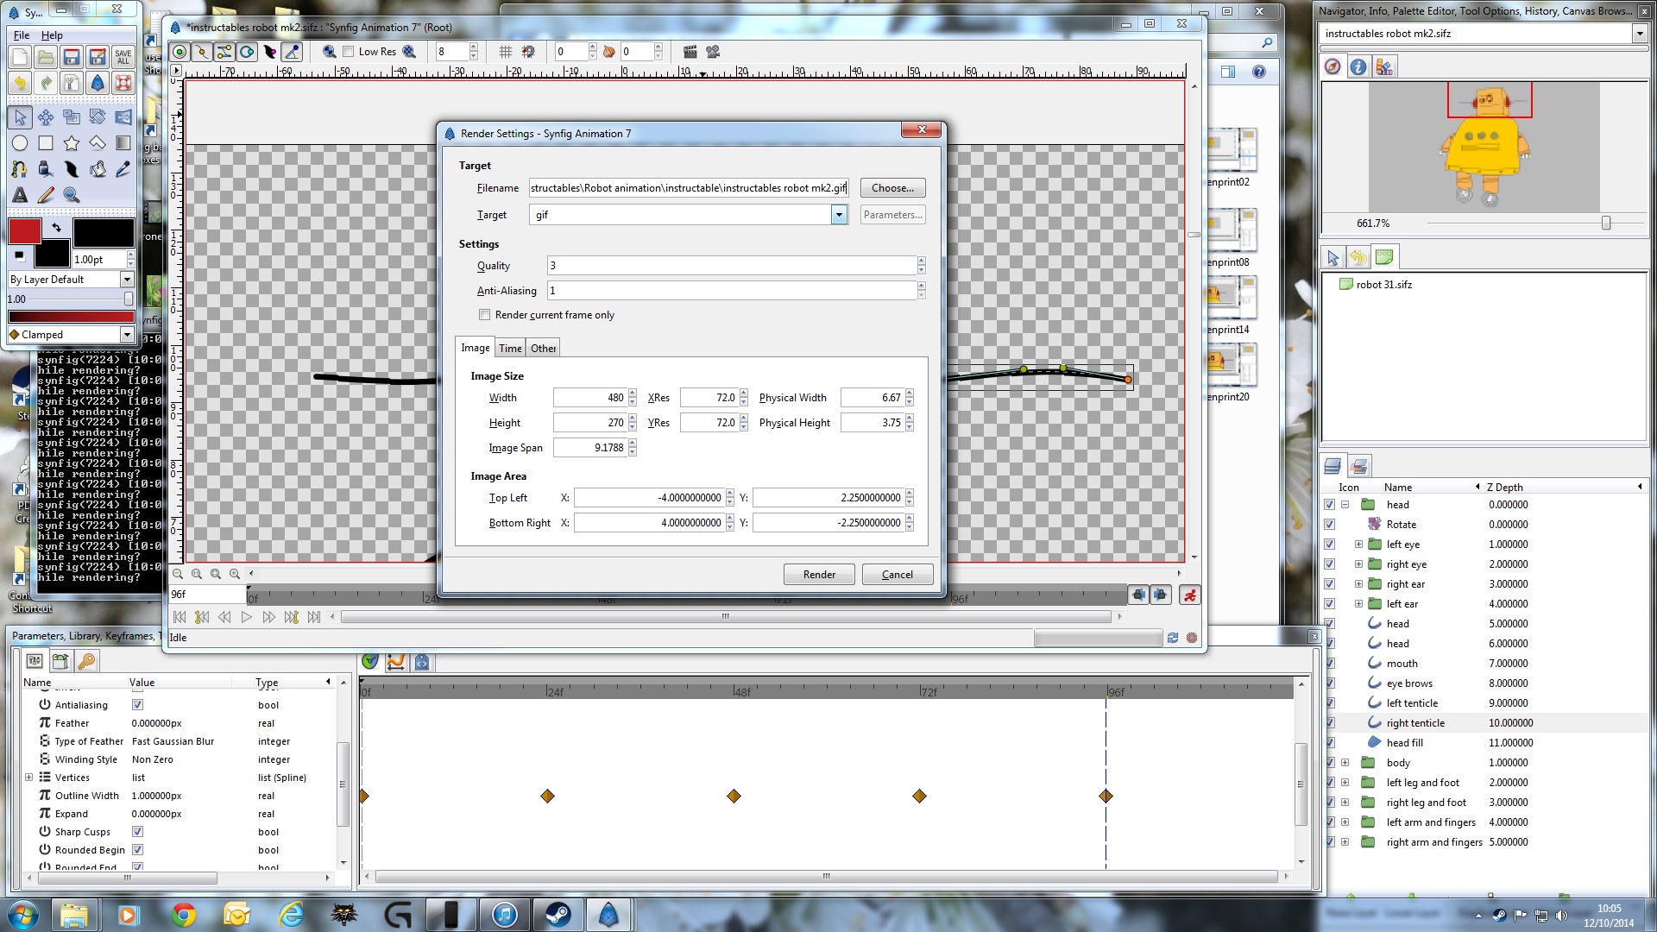
Task: Enable Low Res checkbox
Action: point(349,52)
